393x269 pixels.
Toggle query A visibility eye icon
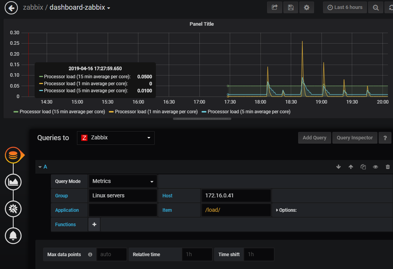click(376, 167)
